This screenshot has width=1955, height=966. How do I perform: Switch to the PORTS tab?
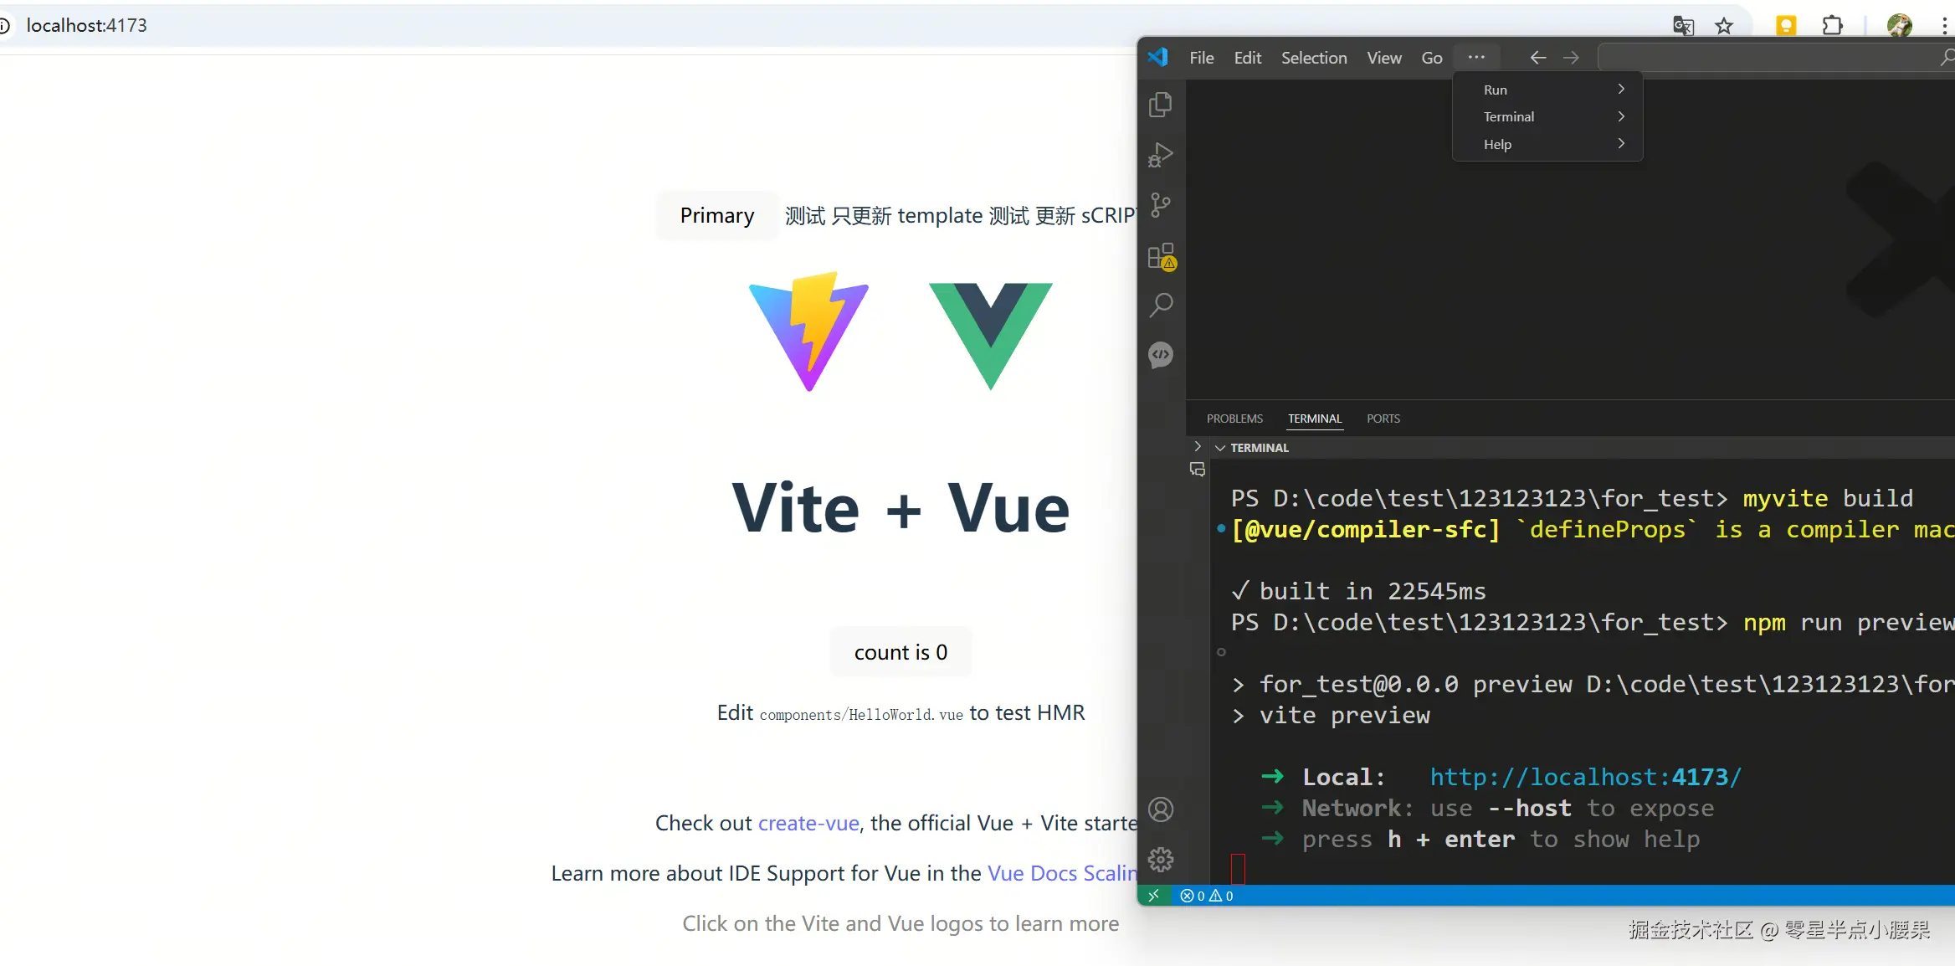1383,419
